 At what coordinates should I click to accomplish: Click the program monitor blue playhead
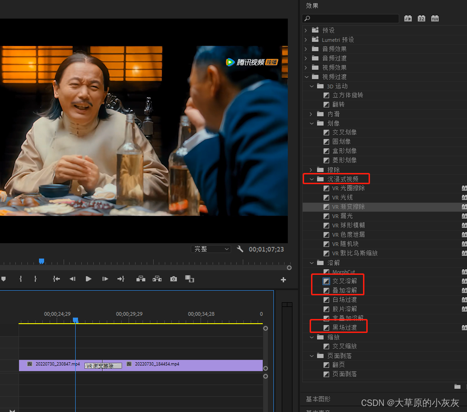click(41, 261)
